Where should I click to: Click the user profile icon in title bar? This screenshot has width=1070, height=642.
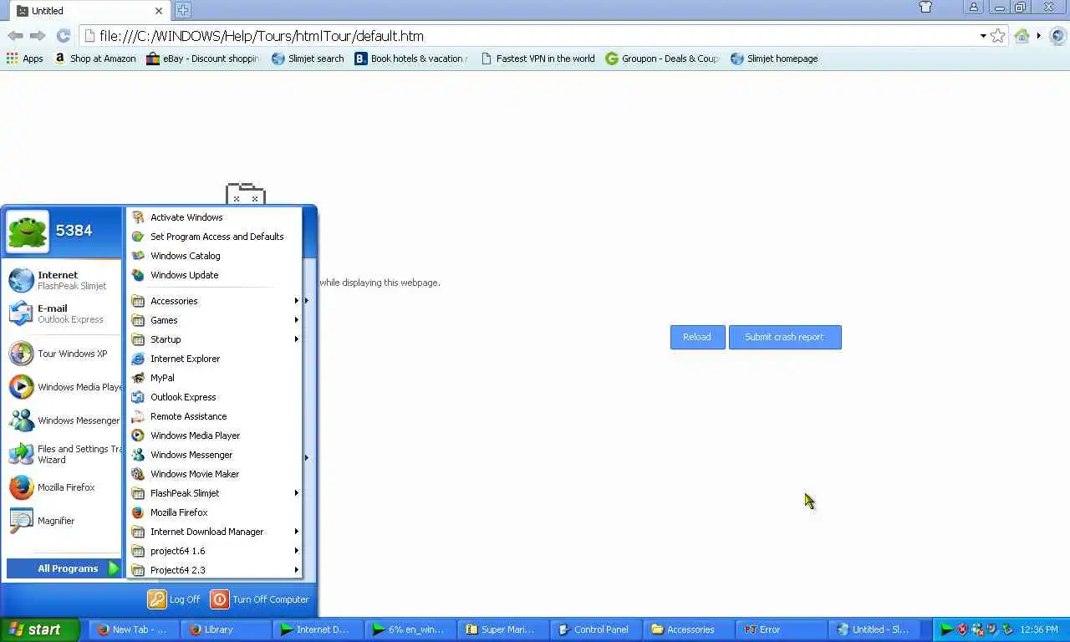[x=974, y=8]
